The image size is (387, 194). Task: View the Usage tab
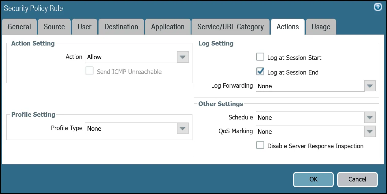click(x=321, y=27)
